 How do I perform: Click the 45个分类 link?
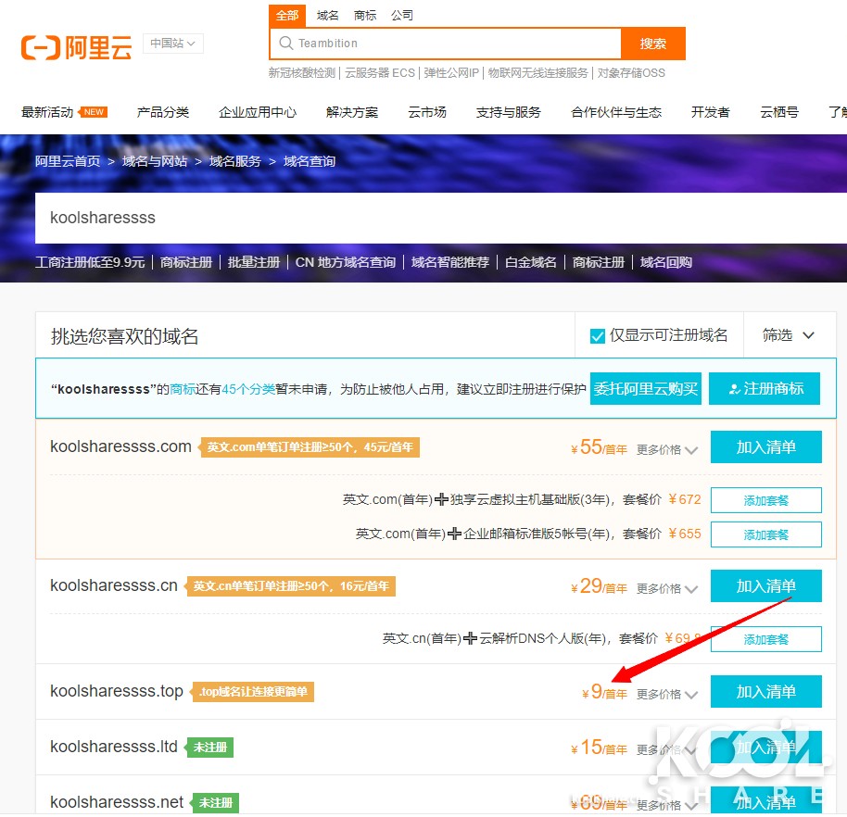coord(248,389)
